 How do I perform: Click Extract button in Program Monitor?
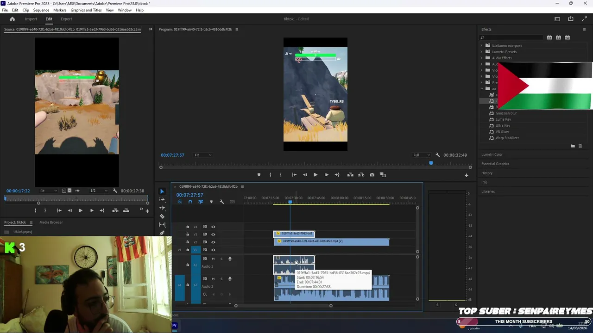tap(361, 175)
